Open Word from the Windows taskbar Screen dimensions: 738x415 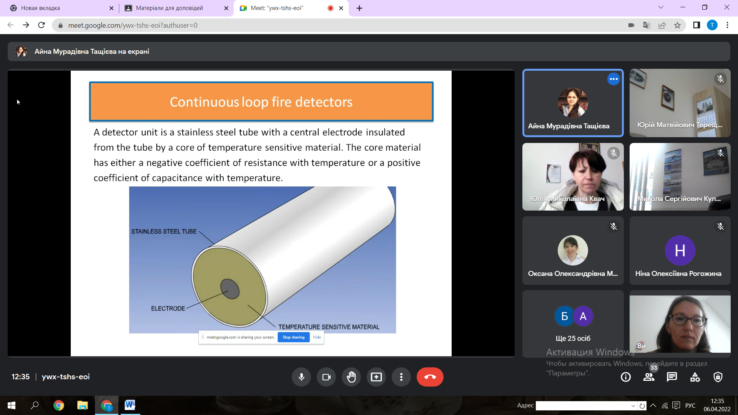tap(130, 405)
